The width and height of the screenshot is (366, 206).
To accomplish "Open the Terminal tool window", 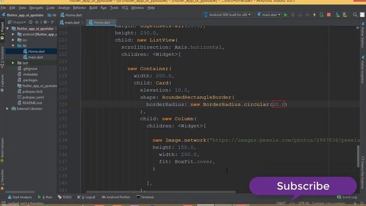I will point(145,197).
